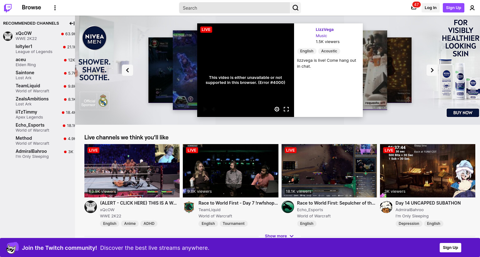Open video player settings gear
The image size is (480, 257).
click(x=277, y=109)
